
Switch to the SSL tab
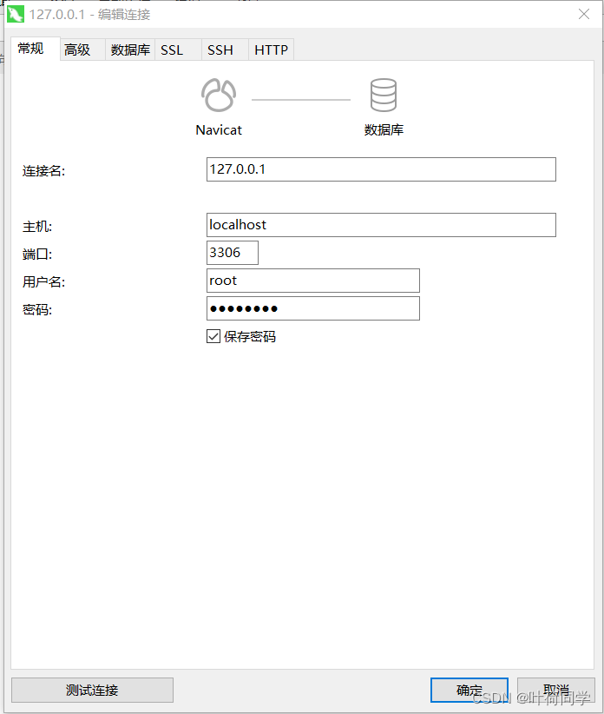(178, 50)
